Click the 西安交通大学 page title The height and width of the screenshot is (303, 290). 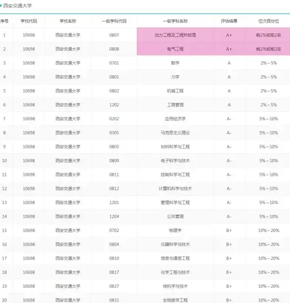[17, 5]
